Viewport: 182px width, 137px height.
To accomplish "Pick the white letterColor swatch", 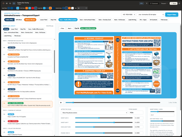I will [73, 8].
